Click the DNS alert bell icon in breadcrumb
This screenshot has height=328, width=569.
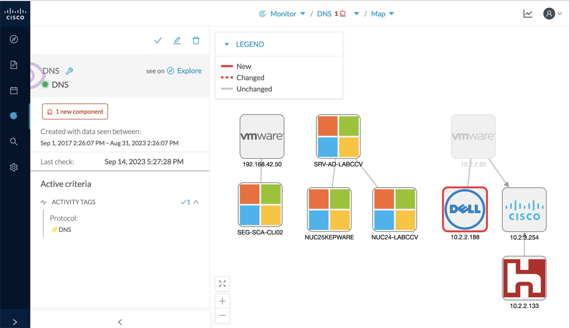point(343,13)
